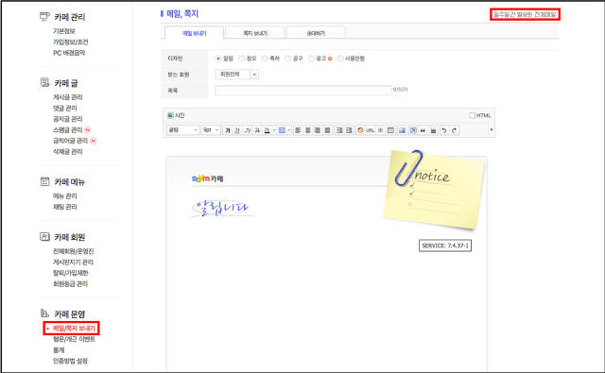Click the 사진 photo attach icon

pos(176,115)
